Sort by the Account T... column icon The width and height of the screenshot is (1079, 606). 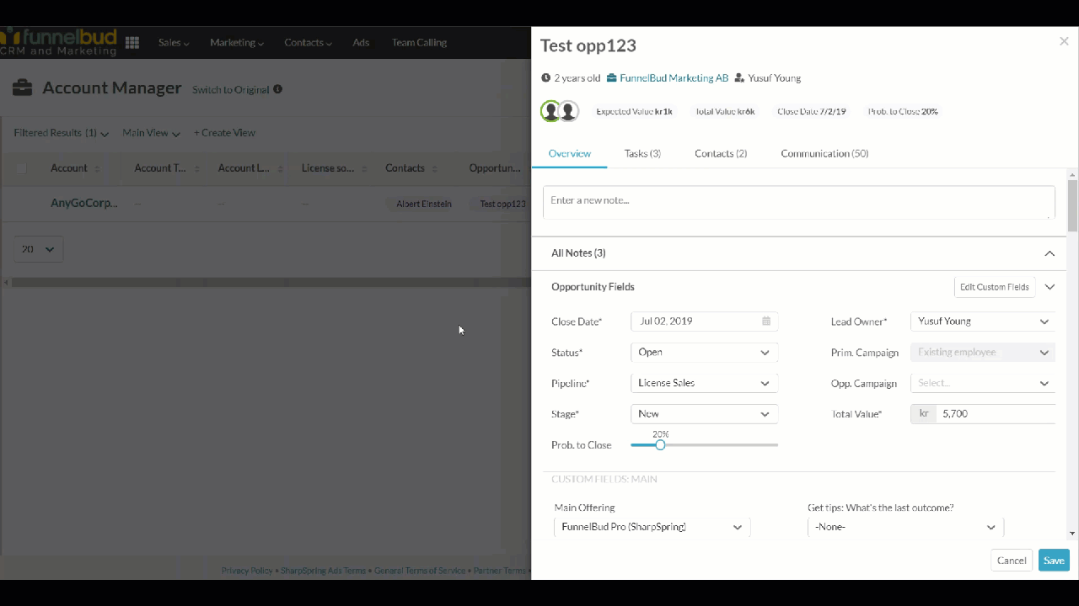[196, 168]
